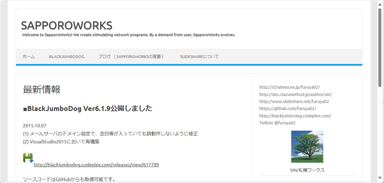
Task: Click the 2015.10.07 date text
Action: click(x=35, y=126)
